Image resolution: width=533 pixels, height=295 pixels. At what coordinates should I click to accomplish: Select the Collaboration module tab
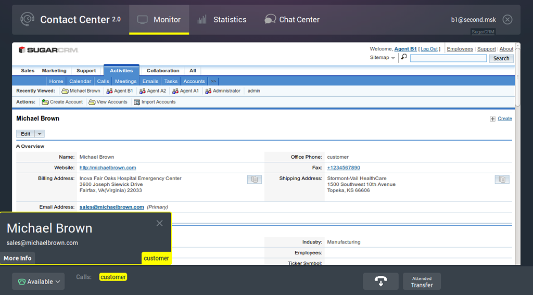[x=163, y=71]
